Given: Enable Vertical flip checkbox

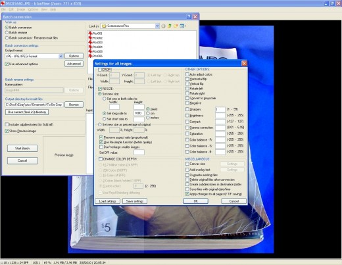Looking at the screenshot, I should 187,84.
